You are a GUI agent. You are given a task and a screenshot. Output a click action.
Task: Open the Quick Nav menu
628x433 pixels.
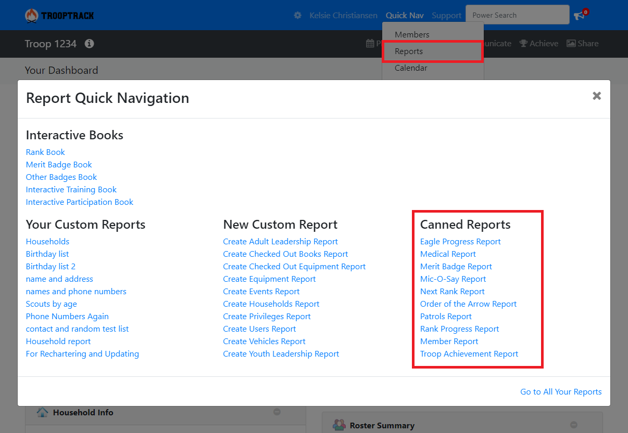tap(405, 16)
